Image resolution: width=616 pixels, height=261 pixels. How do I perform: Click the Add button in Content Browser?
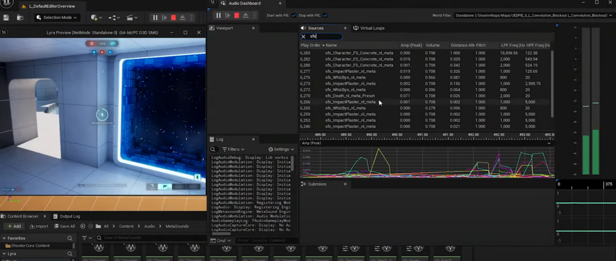pos(14,226)
